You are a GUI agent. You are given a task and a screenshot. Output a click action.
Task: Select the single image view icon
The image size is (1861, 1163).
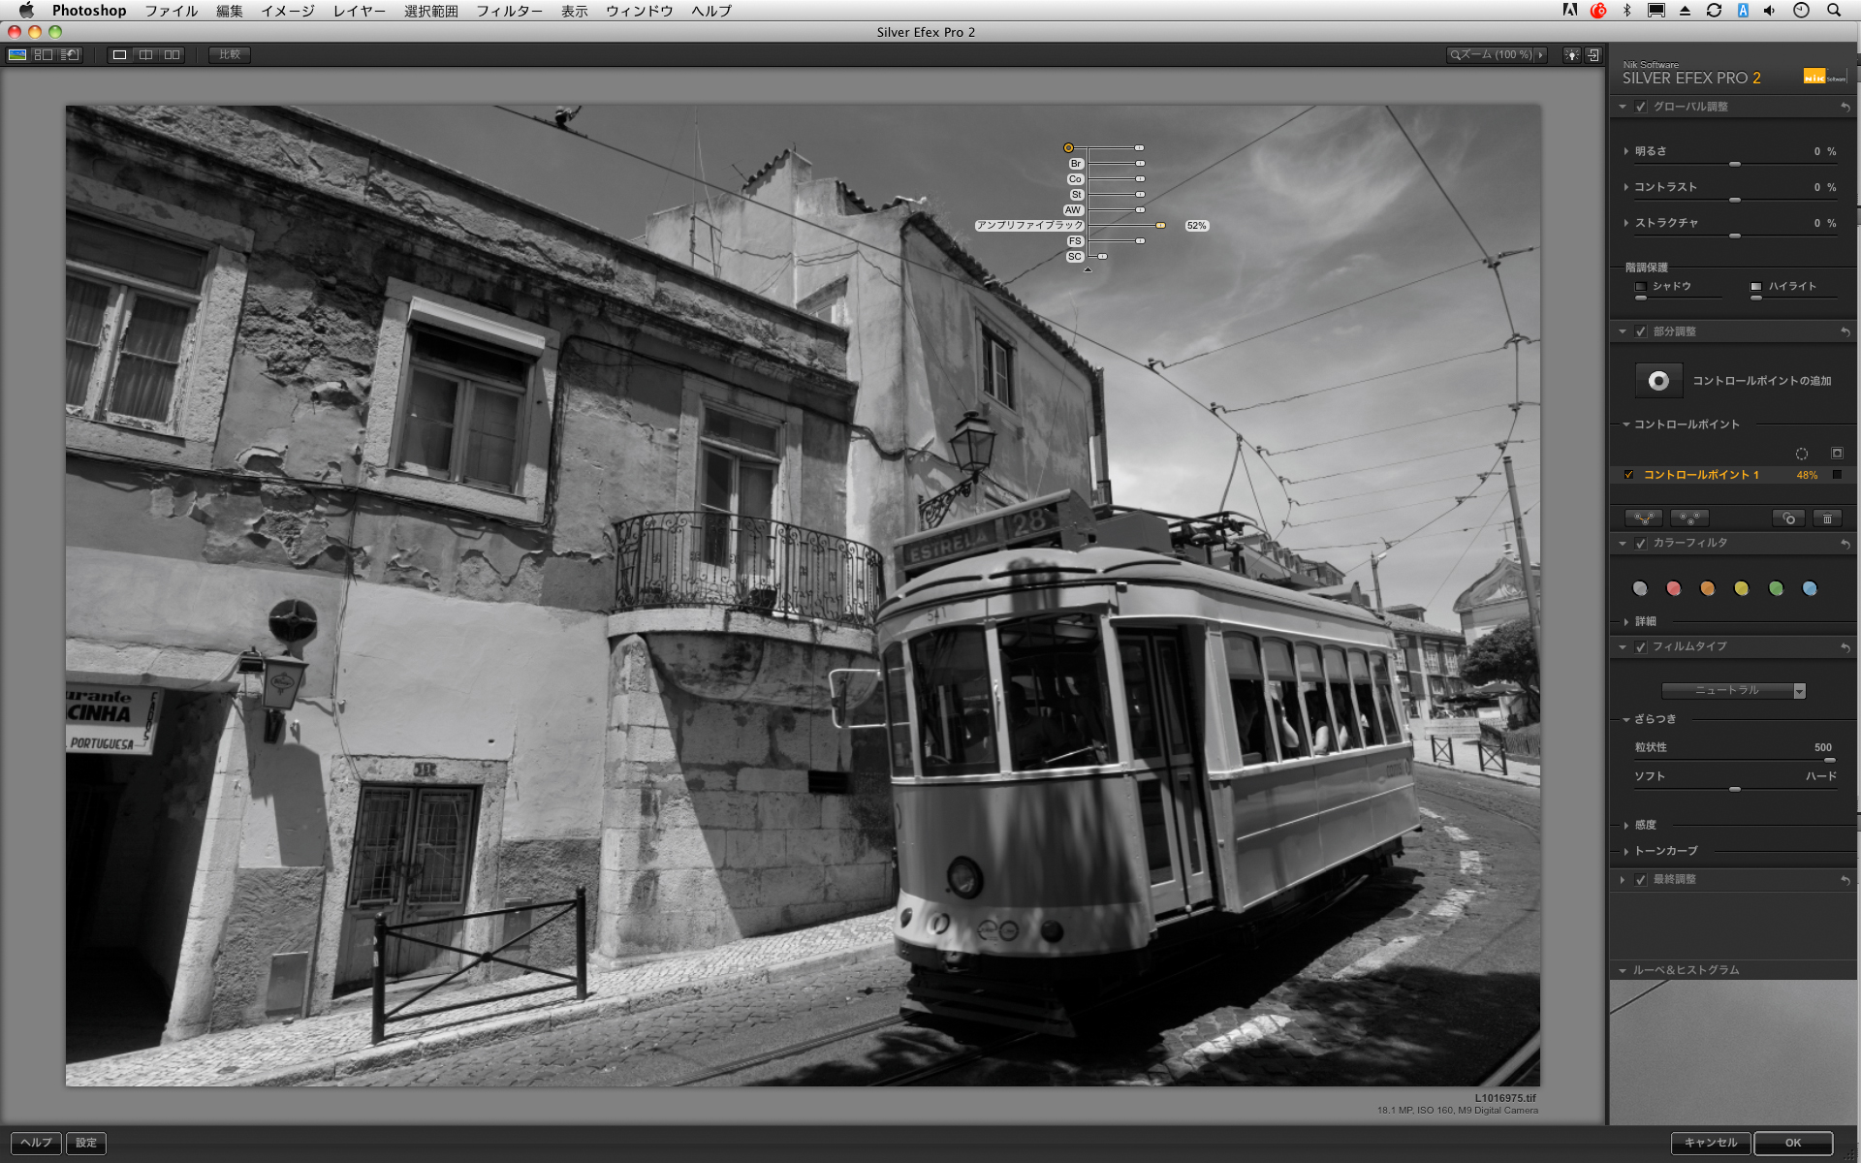point(119,55)
